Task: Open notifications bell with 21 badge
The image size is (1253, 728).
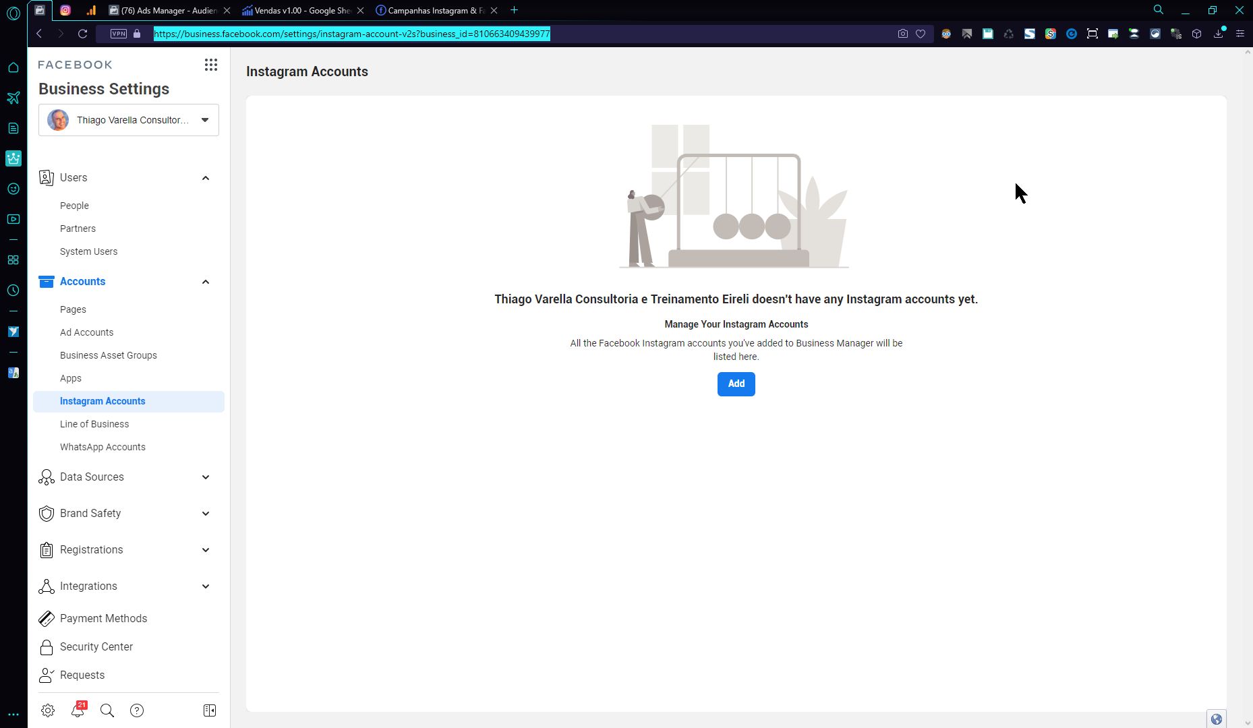Action: [78, 710]
